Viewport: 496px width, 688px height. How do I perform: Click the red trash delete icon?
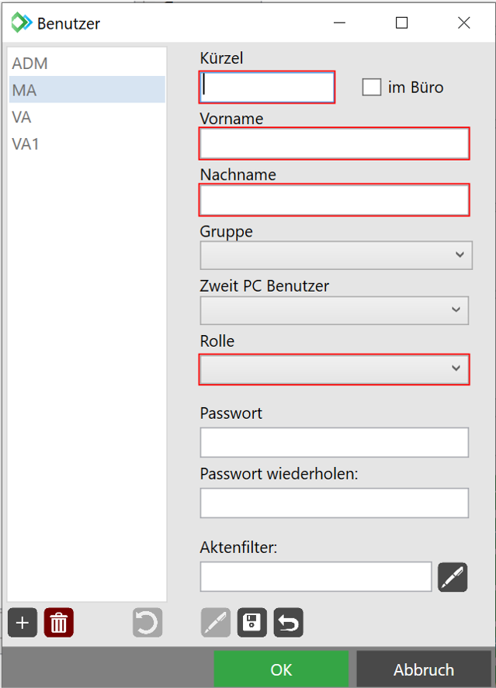tap(59, 623)
